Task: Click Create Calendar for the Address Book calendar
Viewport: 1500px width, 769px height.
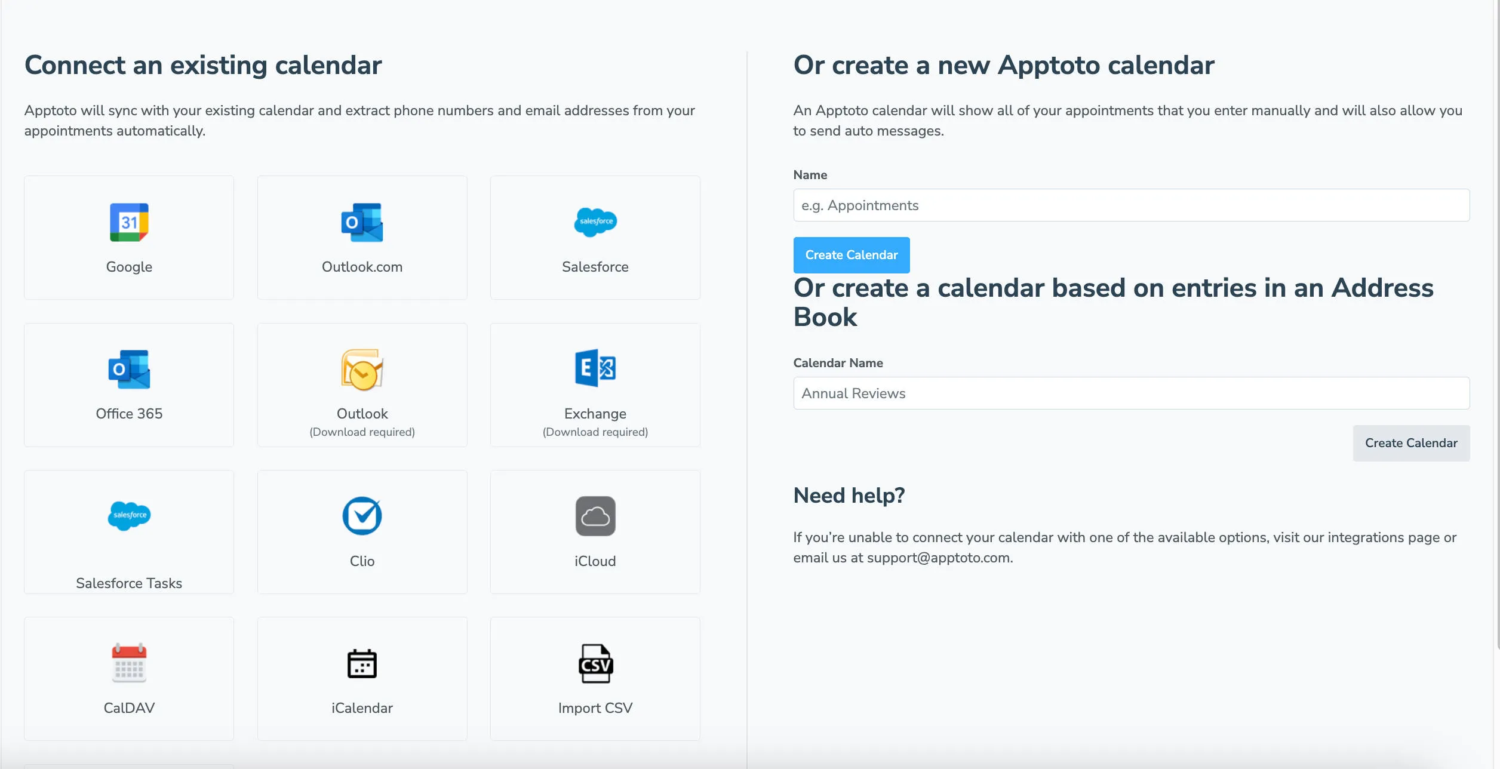Action: coord(1411,443)
